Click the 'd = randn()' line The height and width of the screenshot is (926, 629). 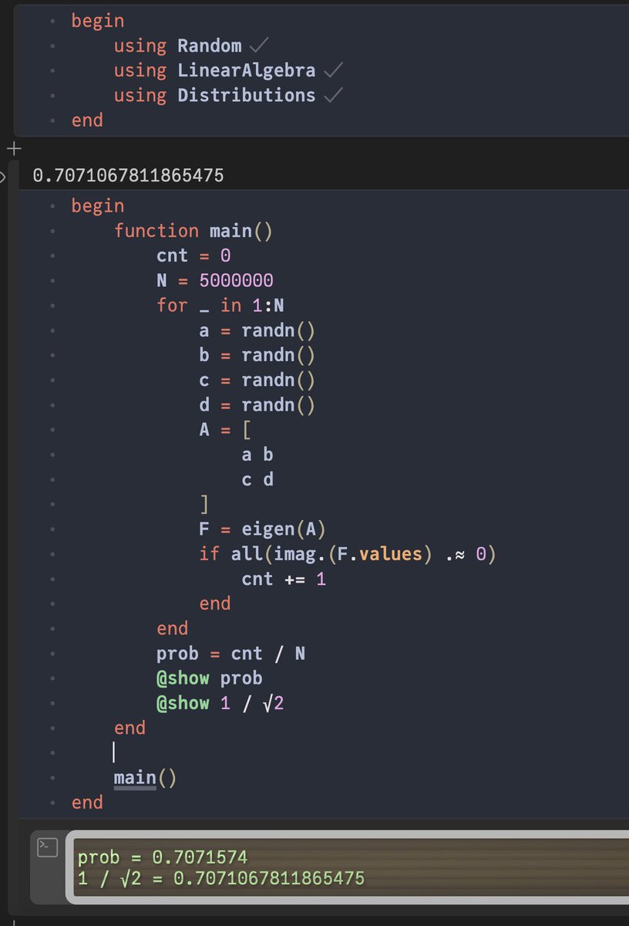[257, 405]
